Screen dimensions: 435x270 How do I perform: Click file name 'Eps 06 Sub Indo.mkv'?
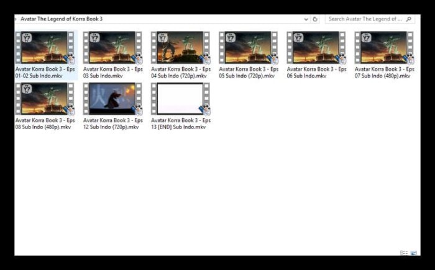pyautogui.click(x=316, y=73)
